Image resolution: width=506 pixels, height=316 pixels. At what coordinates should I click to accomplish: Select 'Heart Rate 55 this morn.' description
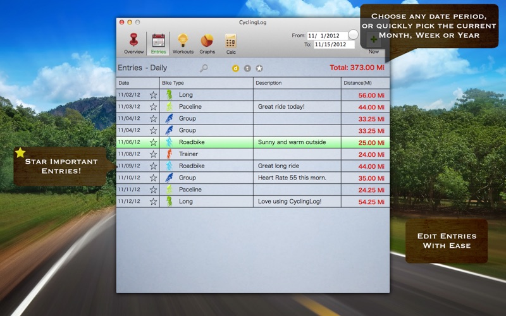(292, 178)
